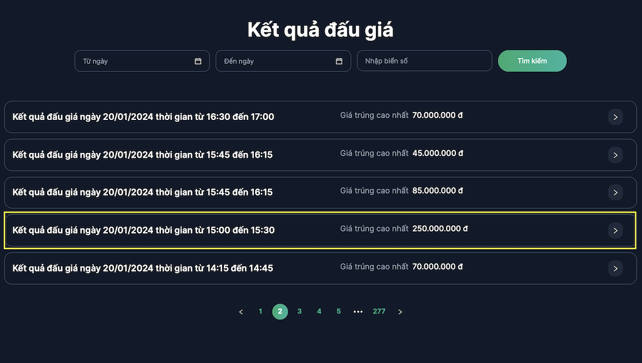Expand the 16:30 đến 17:00 auction result
642x363 pixels.
point(143,117)
